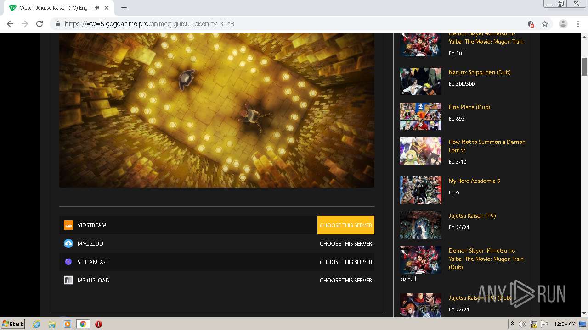Click the video player frame
The width and height of the screenshot is (588, 330).
pyautogui.click(x=217, y=110)
